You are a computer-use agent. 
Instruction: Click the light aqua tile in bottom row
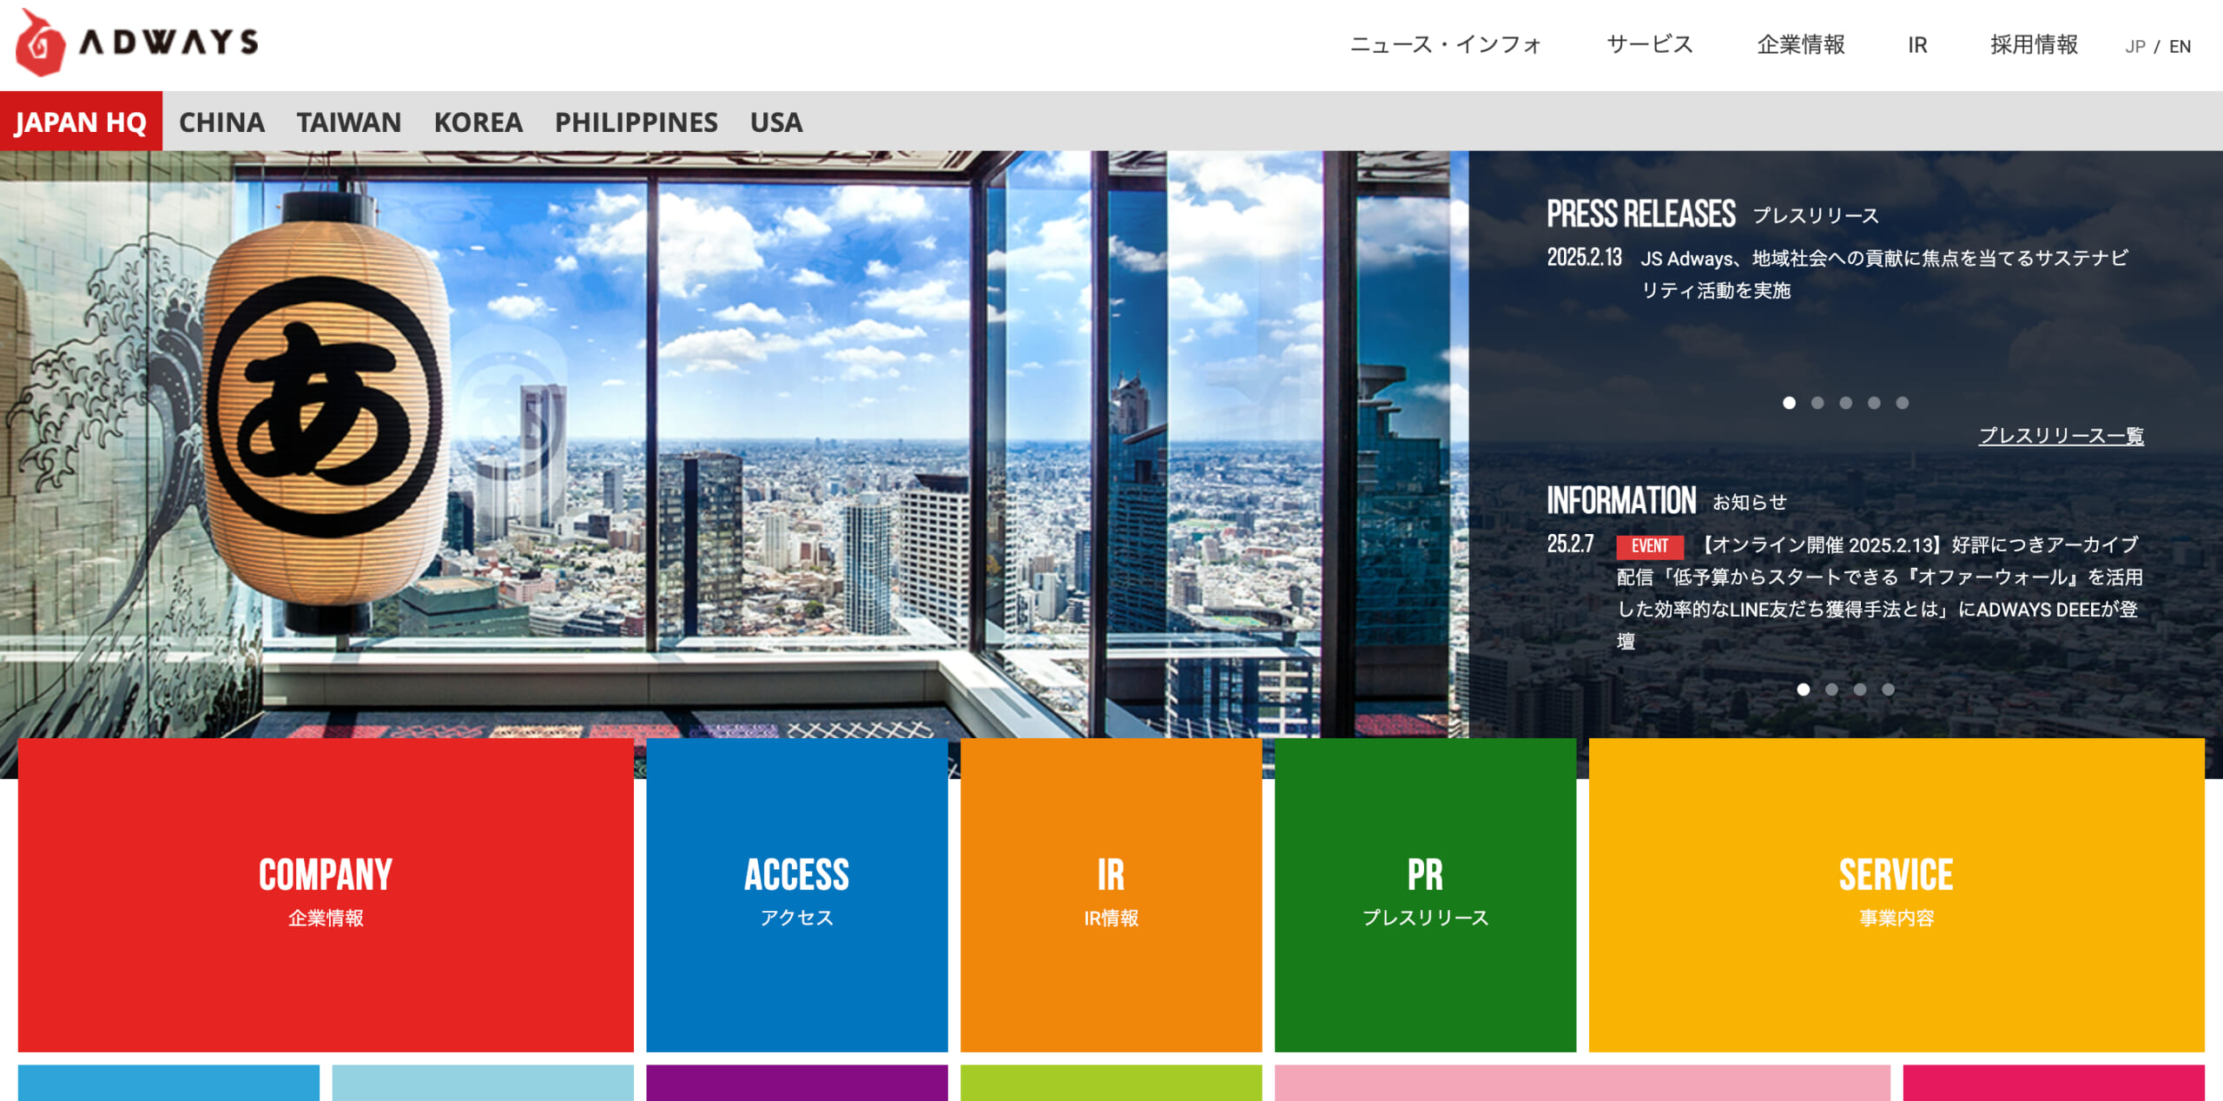pyautogui.click(x=483, y=1083)
